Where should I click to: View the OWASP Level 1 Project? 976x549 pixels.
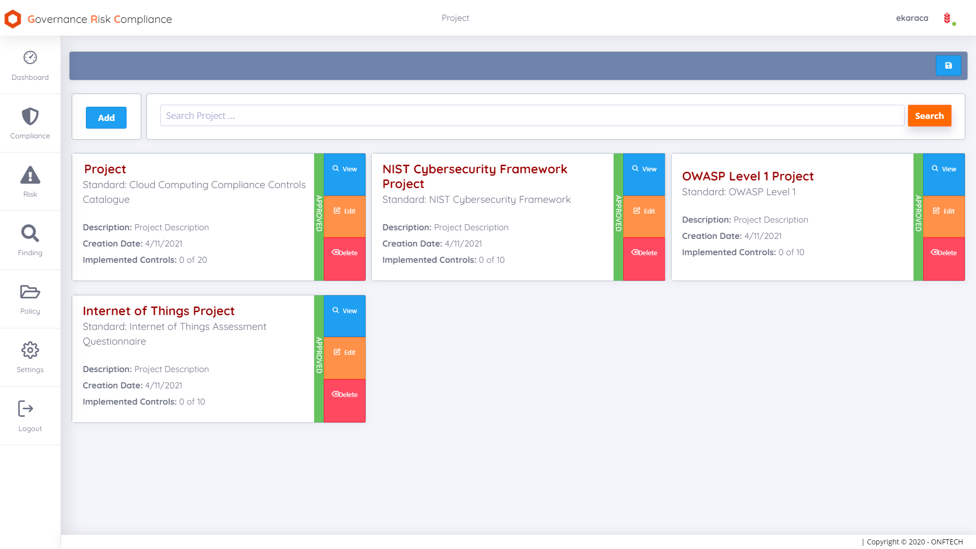pyautogui.click(x=944, y=174)
